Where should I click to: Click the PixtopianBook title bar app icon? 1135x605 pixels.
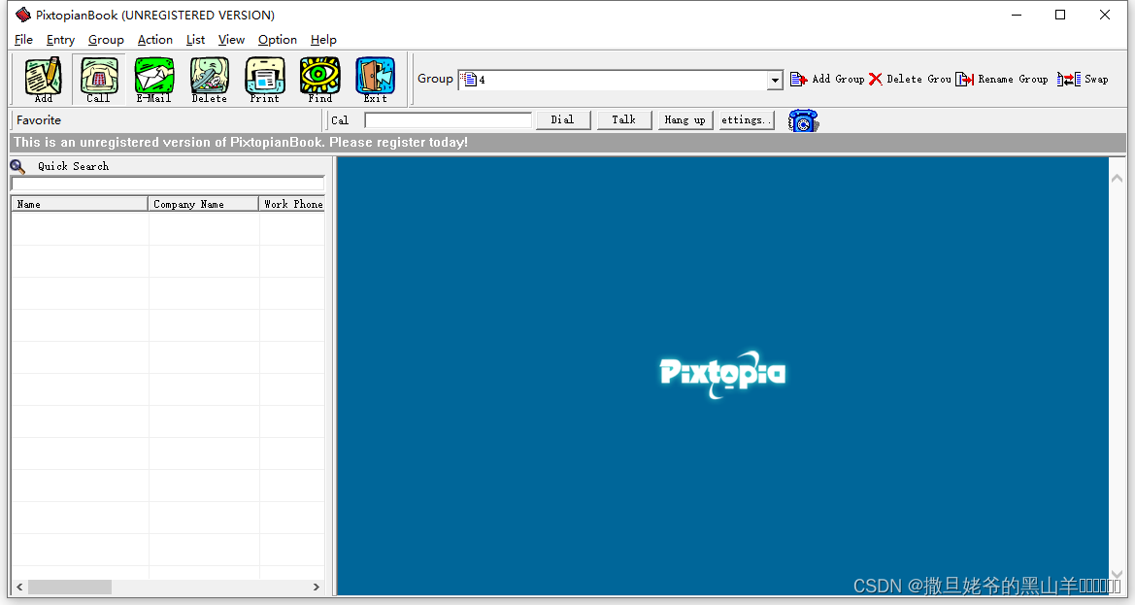[x=23, y=15]
